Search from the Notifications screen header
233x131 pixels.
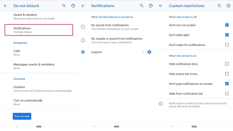(x=142, y=6)
